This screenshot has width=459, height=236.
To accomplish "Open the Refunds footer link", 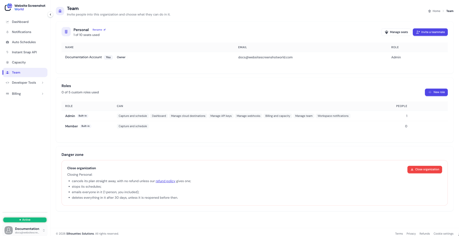I will click(425, 234).
